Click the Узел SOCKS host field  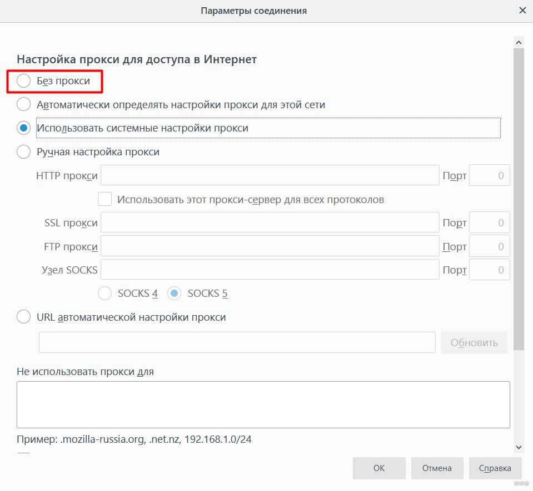pos(270,270)
